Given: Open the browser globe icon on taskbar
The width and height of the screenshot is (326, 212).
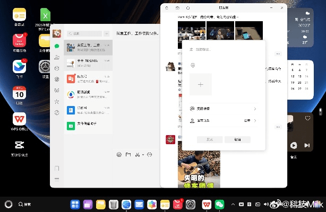Looking at the screenshot, I should point(126,205).
